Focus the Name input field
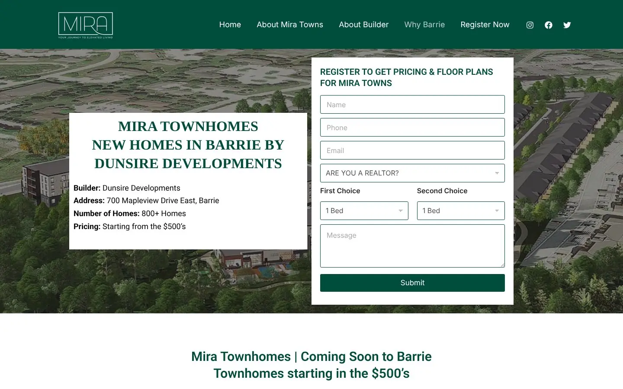Screen dimensions: 623x389 (412, 105)
